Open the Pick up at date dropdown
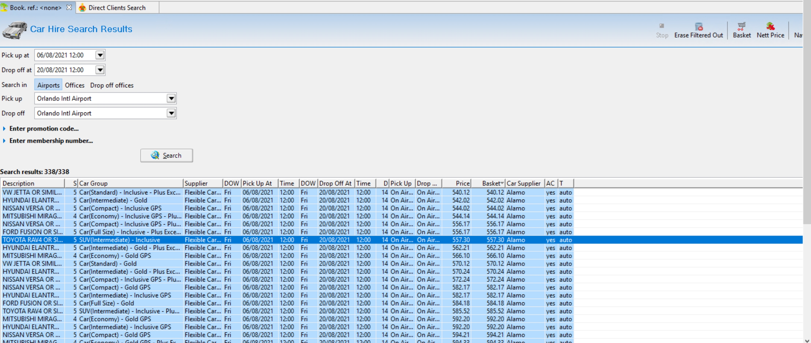The image size is (811, 343). point(100,55)
